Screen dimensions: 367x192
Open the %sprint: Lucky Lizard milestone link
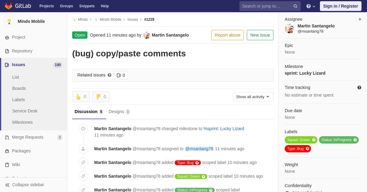tap(224, 129)
